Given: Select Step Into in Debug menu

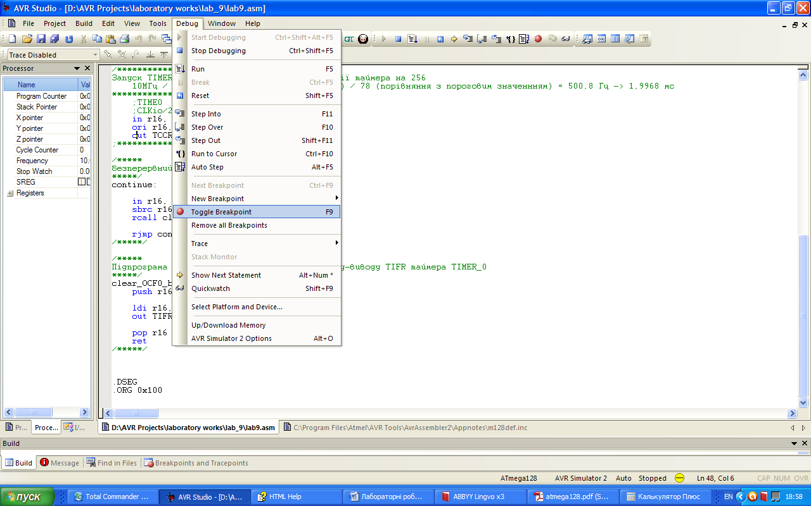Looking at the screenshot, I should coord(257,114).
